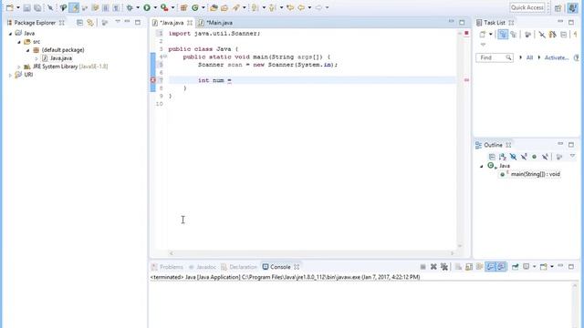Screen dimensions: 584x328
Task: Select the Java class node in Outline
Action: 505,166
